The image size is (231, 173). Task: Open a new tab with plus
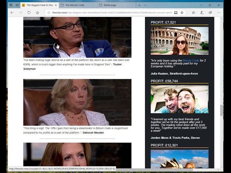click(x=139, y=5)
